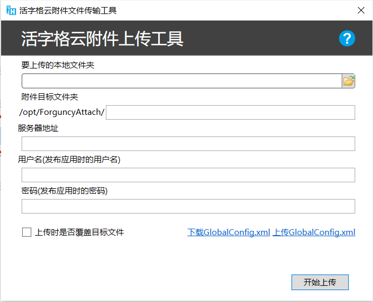Click the 附件目标文件夹 label
The image size is (373, 302).
[50, 97]
